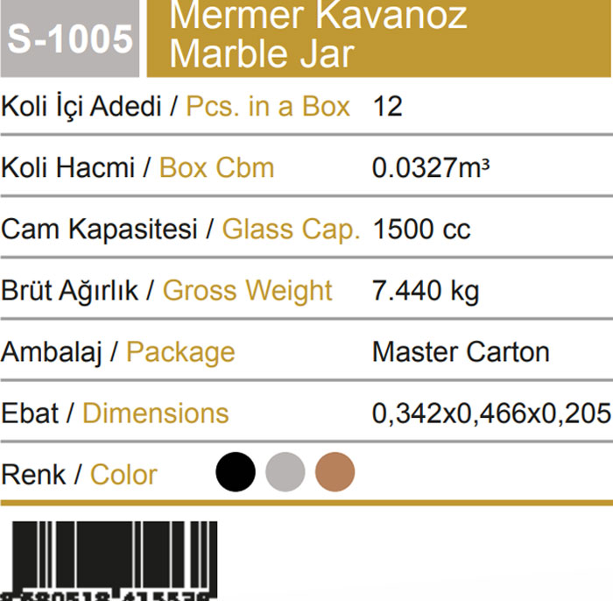Screen dimensions: 613x601
Task: Select the quantity value 12
Action: tap(387, 107)
